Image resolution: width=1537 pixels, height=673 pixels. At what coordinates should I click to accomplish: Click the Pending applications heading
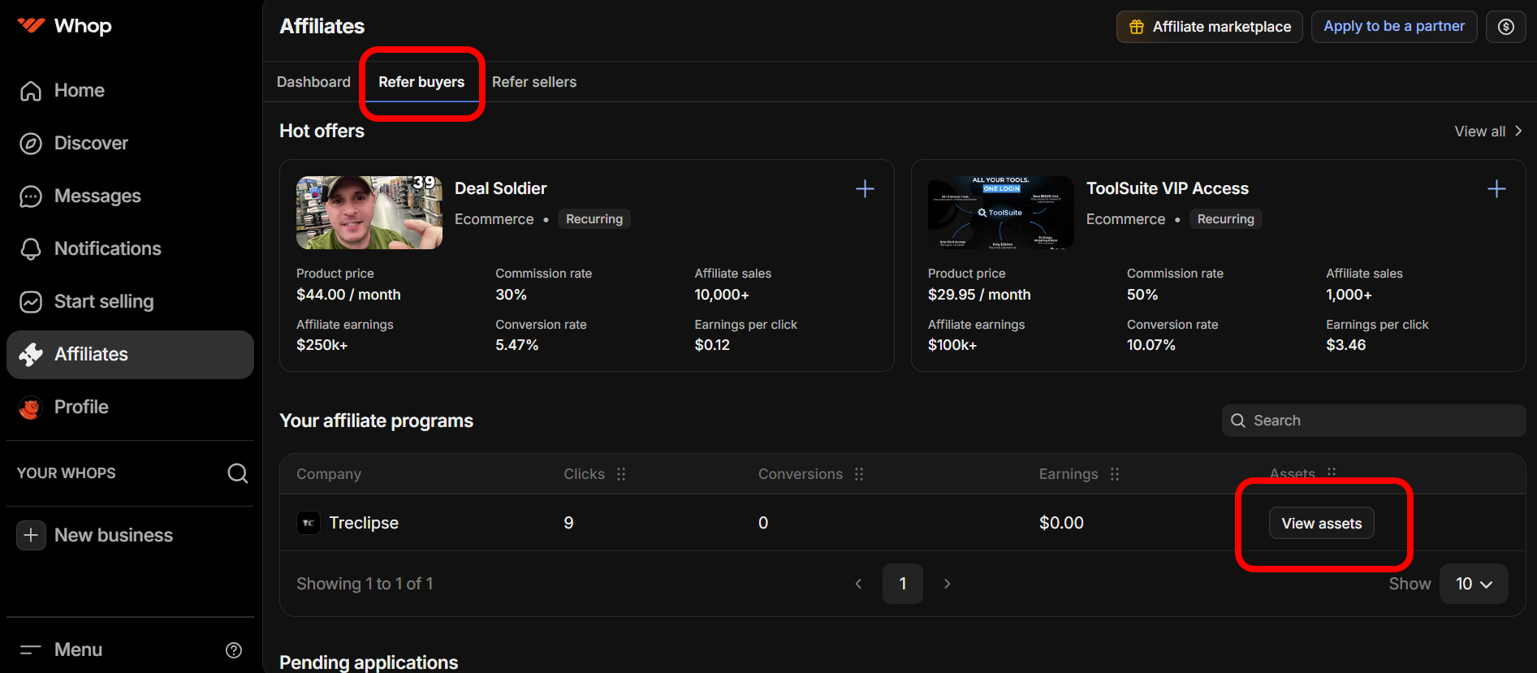(x=369, y=662)
